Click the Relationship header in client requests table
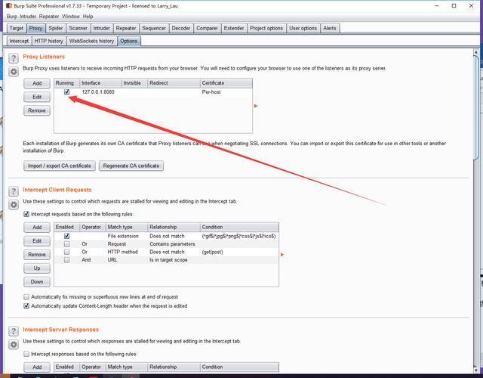 (x=174, y=227)
